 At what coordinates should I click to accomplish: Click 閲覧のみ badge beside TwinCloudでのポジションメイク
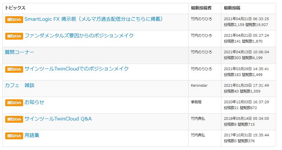click(x=14, y=69)
